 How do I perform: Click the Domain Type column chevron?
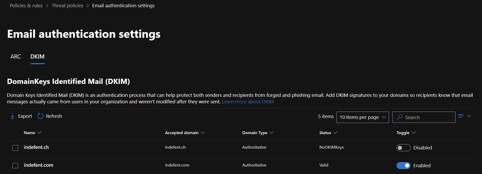272,133
